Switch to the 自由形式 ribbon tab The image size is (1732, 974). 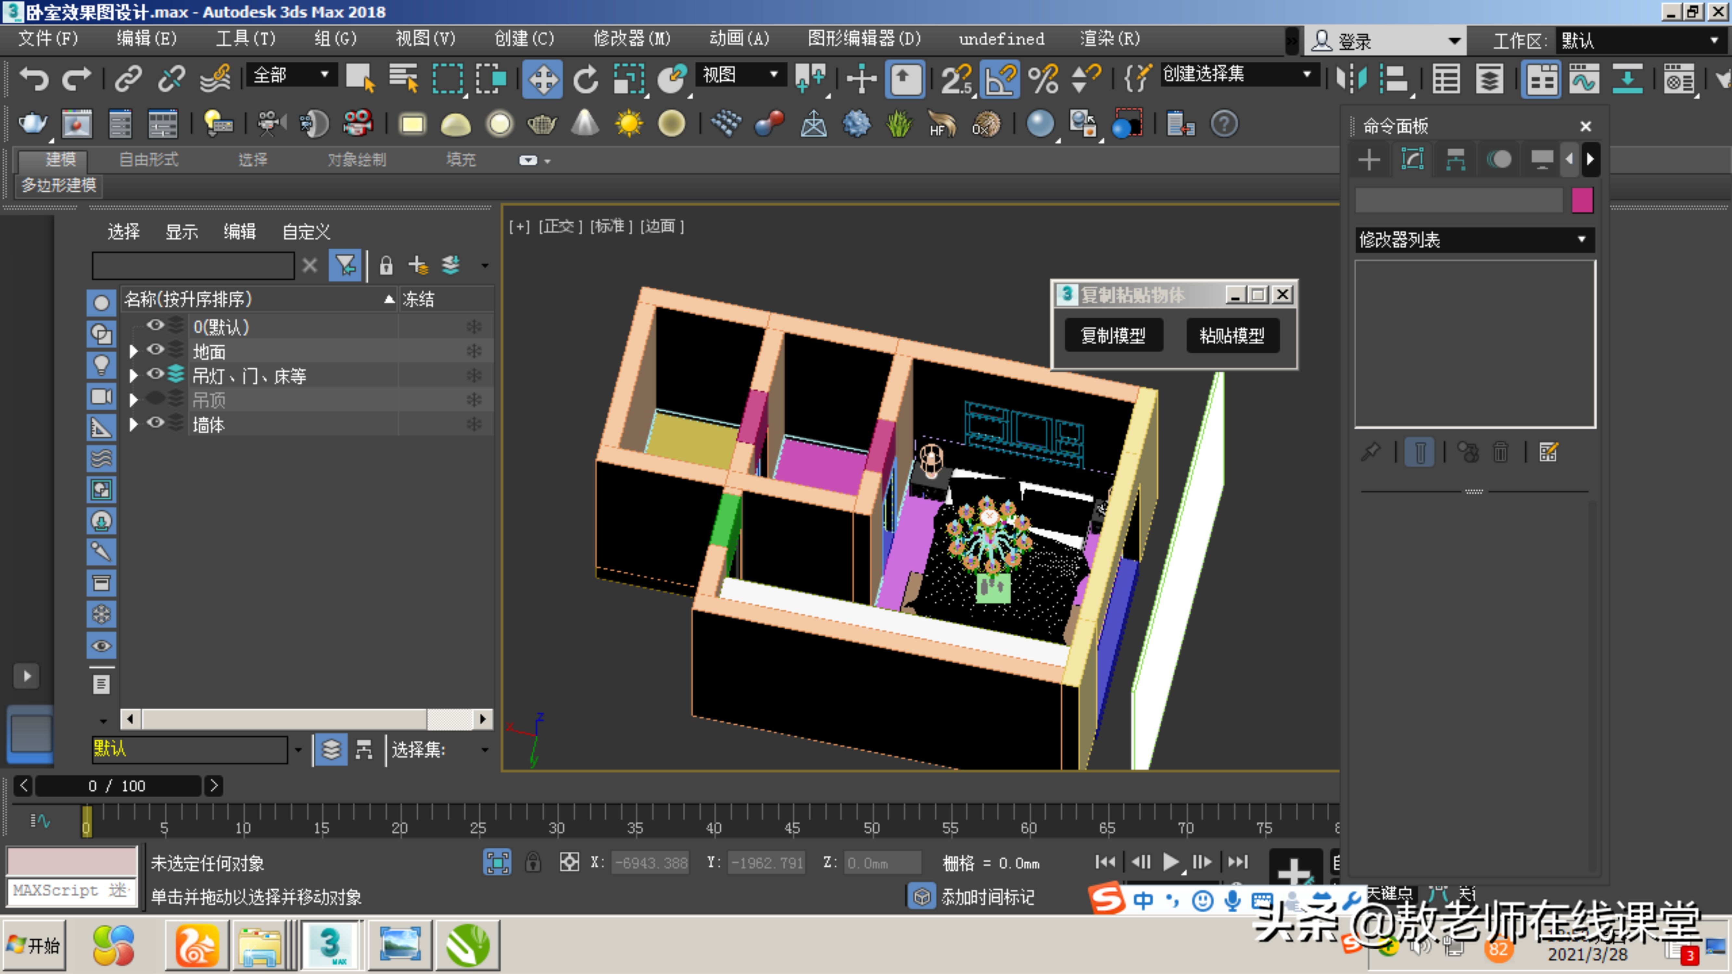[147, 159]
